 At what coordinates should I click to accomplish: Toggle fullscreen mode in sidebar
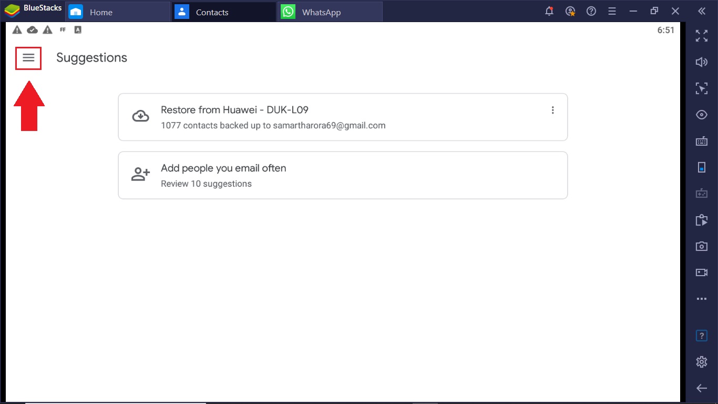702,36
